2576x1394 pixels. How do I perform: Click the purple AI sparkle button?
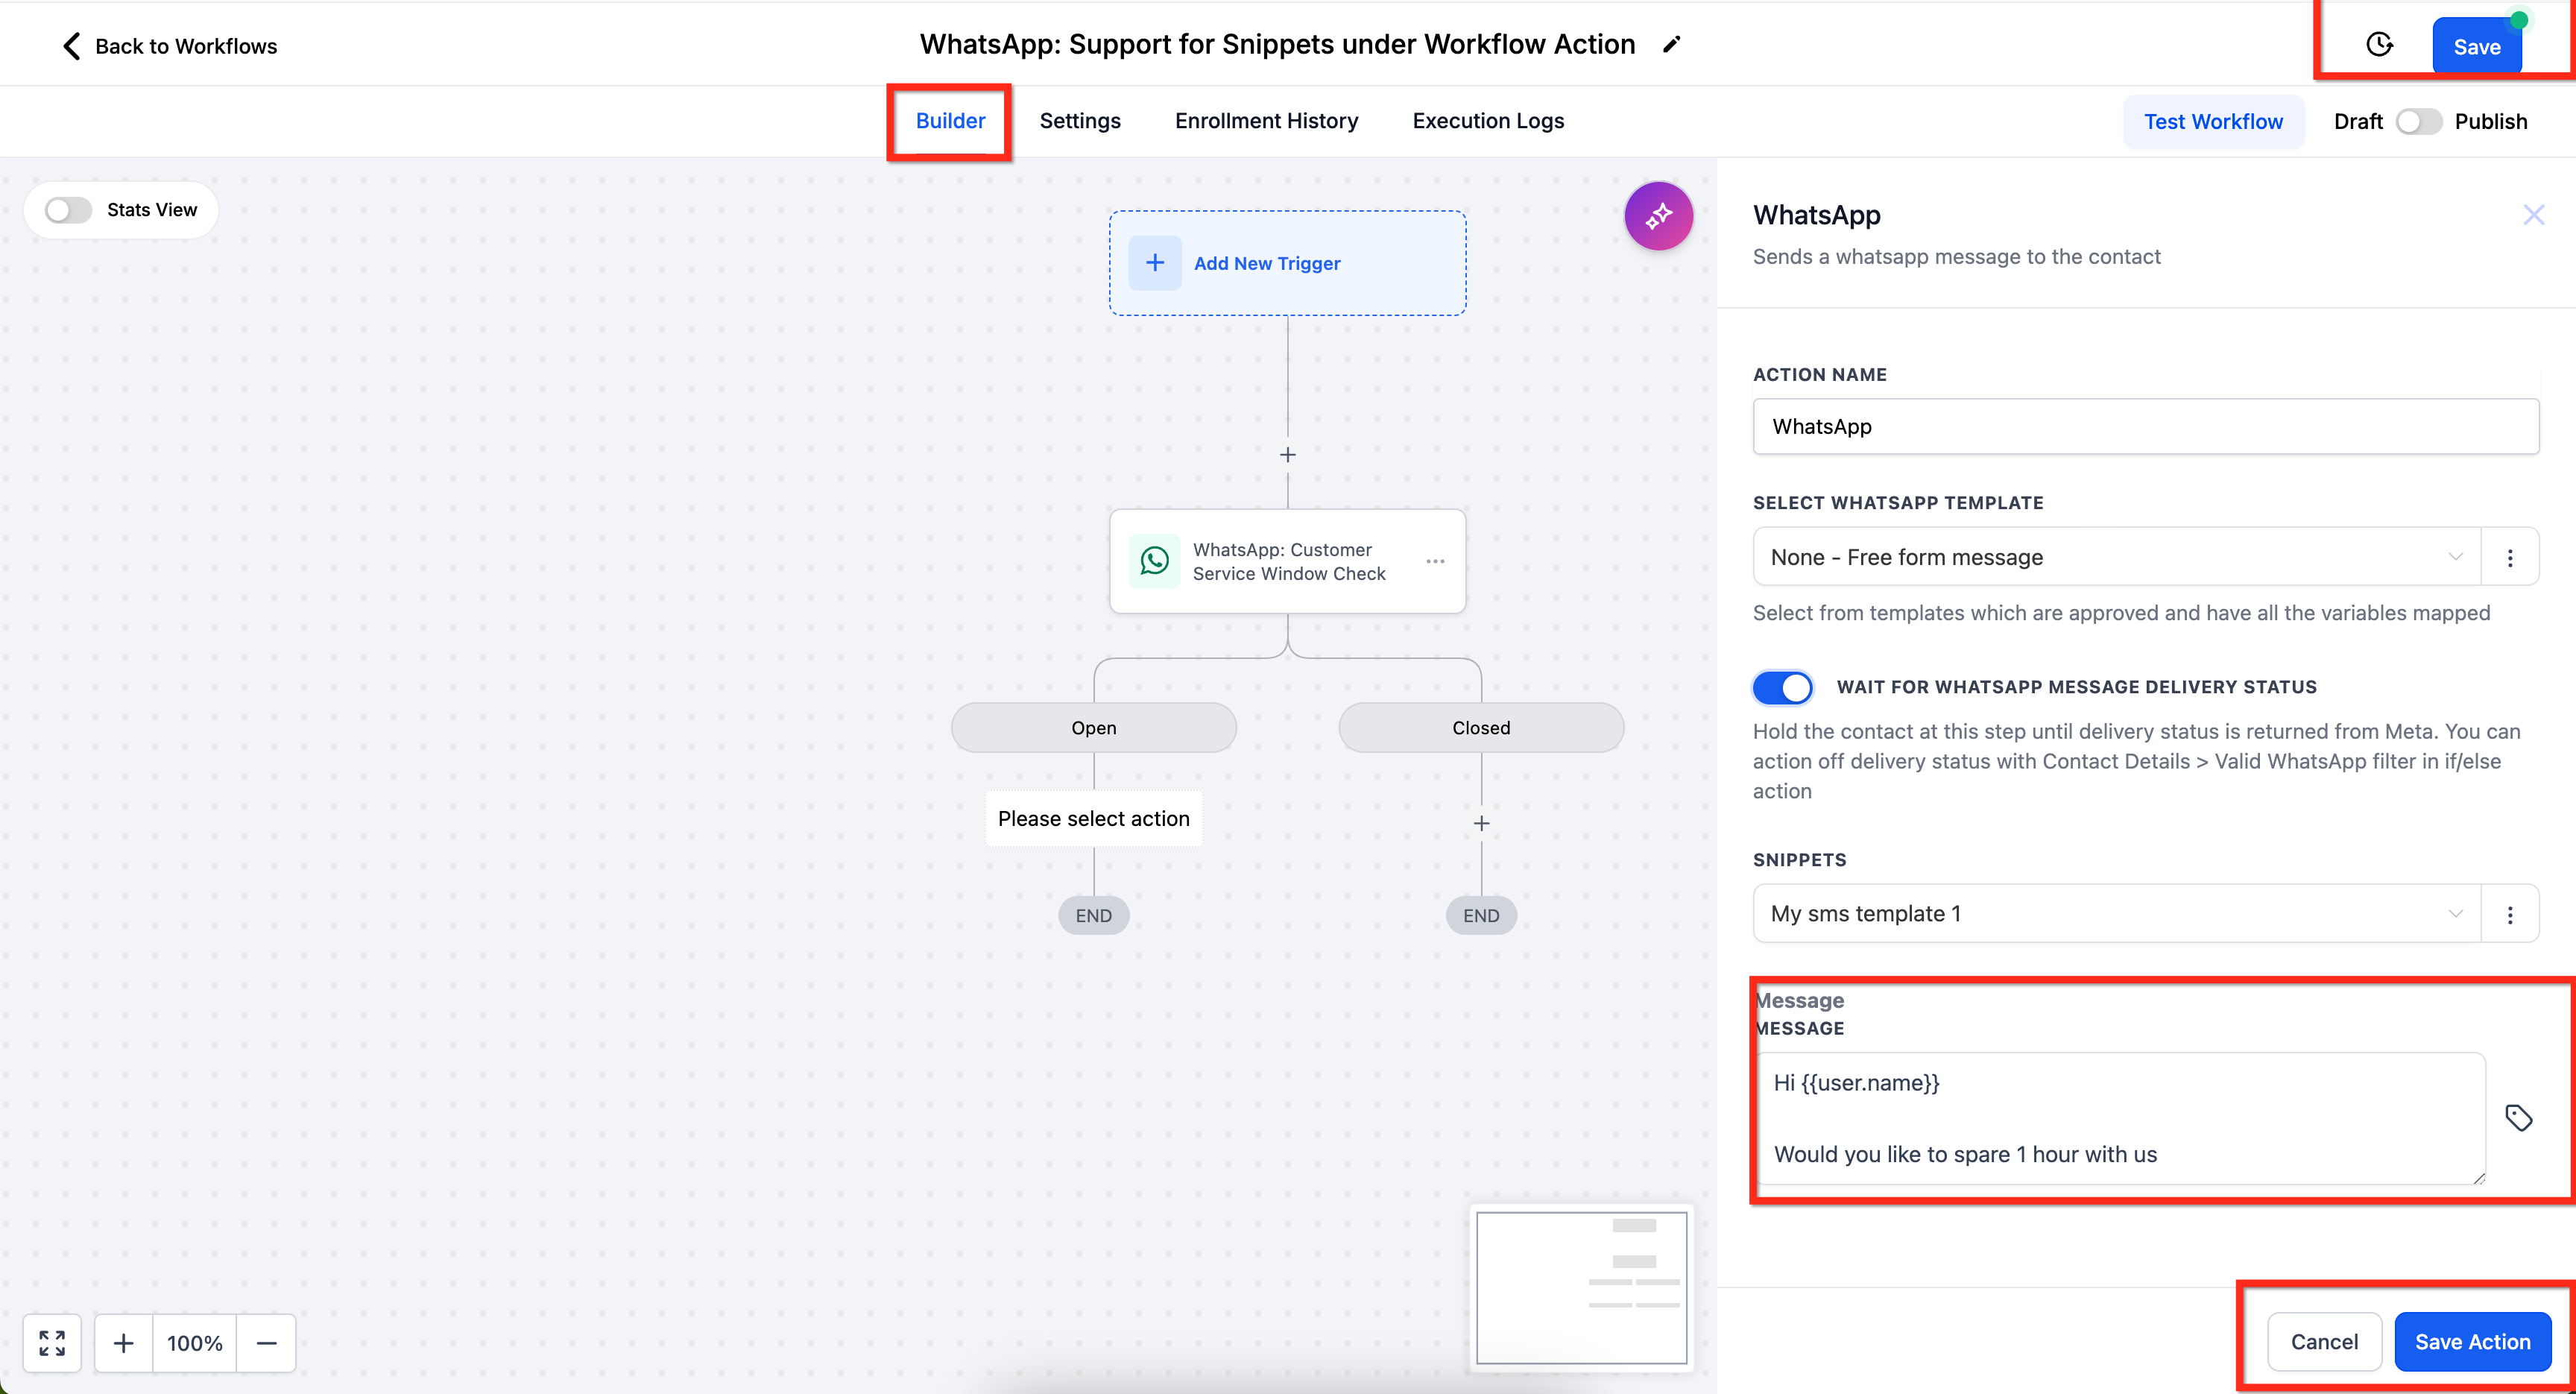pyautogui.click(x=1658, y=215)
